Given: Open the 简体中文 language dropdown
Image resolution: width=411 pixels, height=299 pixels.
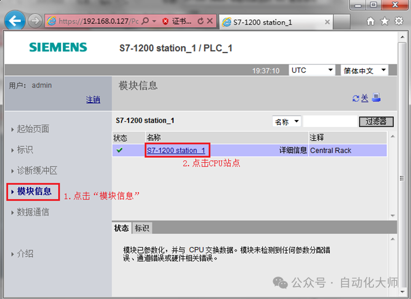Looking at the screenshot, I should [x=364, y=70].
